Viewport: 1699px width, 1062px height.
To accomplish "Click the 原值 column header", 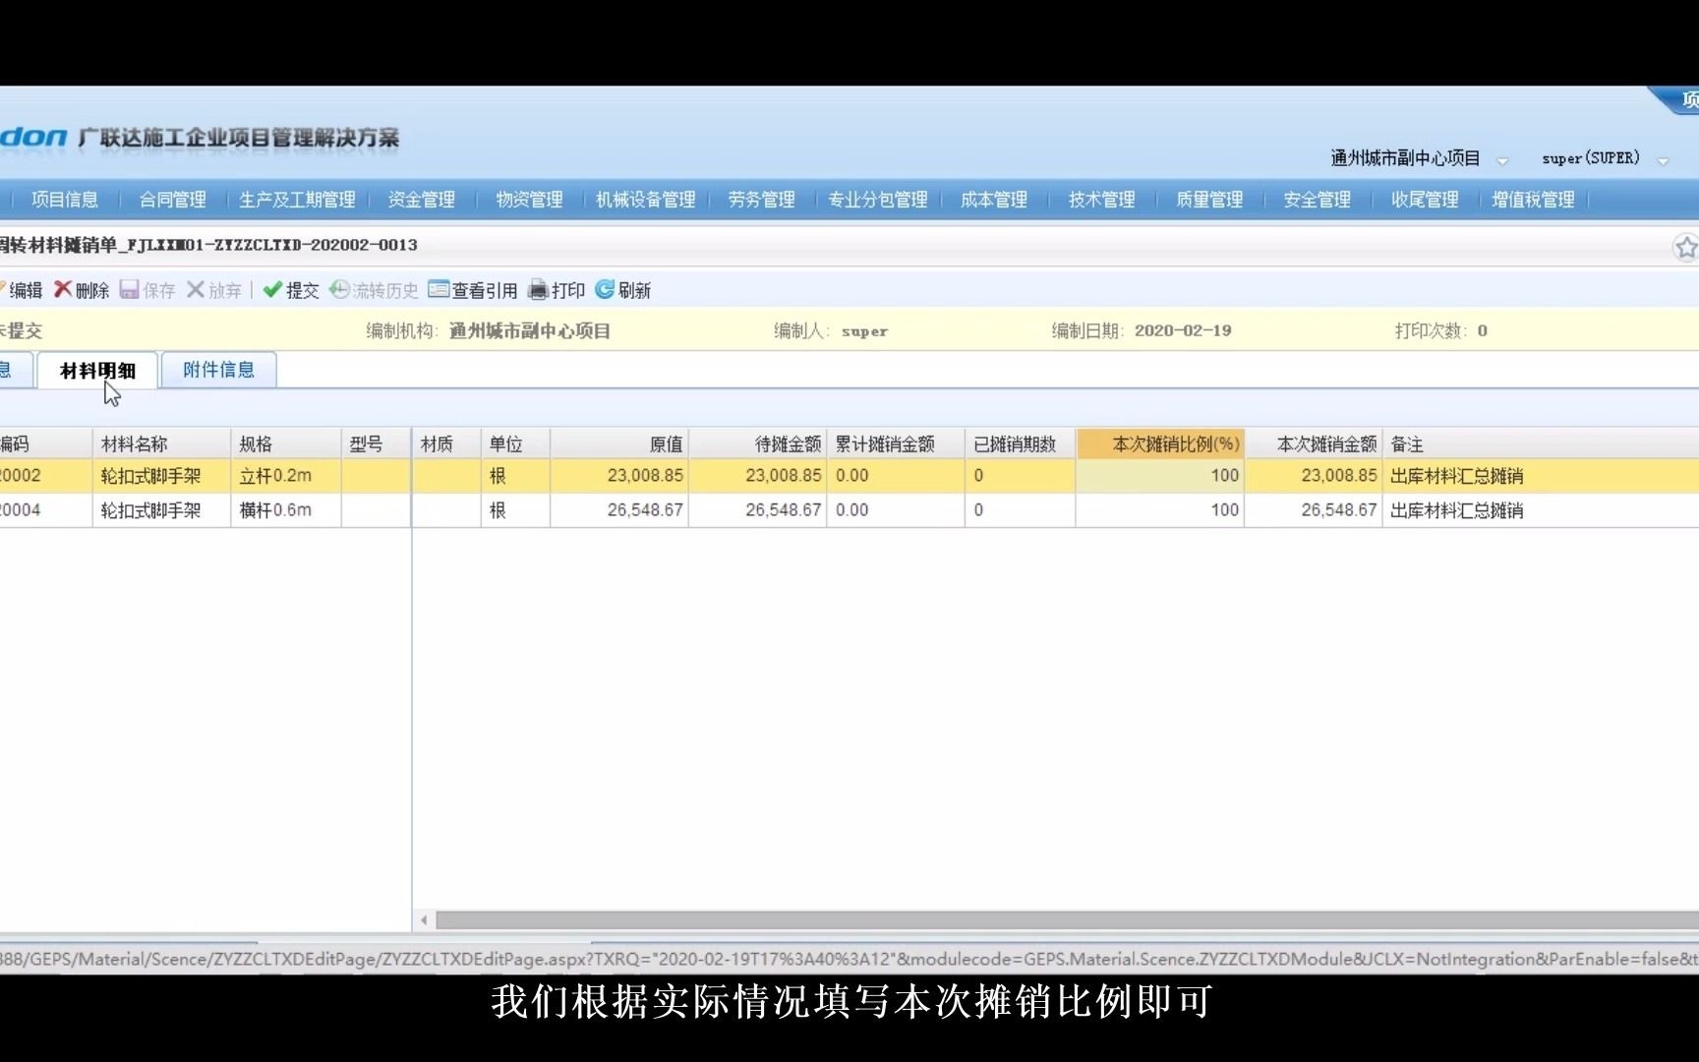I will [619, 444].
